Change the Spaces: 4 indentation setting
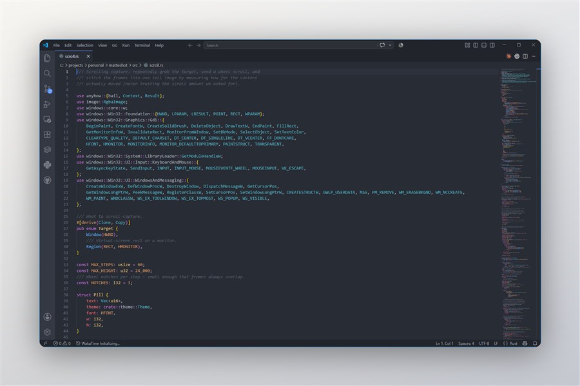The height and width of the screenshot is (386, 580). click(x=466, y=343)
